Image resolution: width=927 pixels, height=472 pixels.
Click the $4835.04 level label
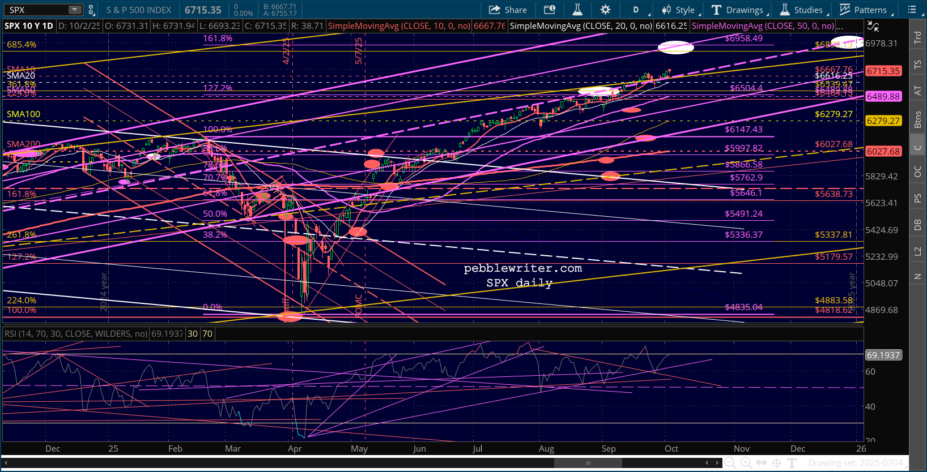[744, 307]
